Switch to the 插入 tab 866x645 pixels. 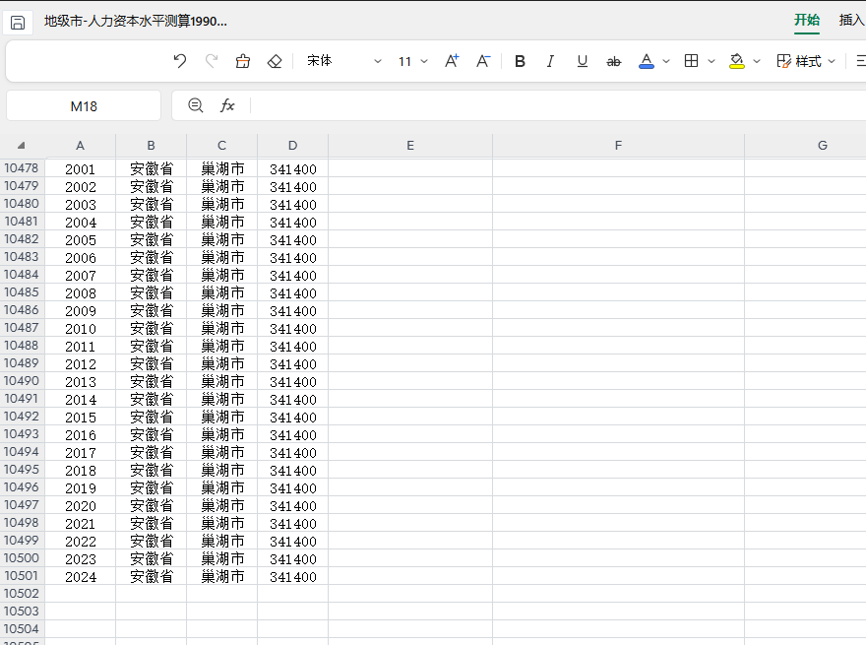[851, 21]
